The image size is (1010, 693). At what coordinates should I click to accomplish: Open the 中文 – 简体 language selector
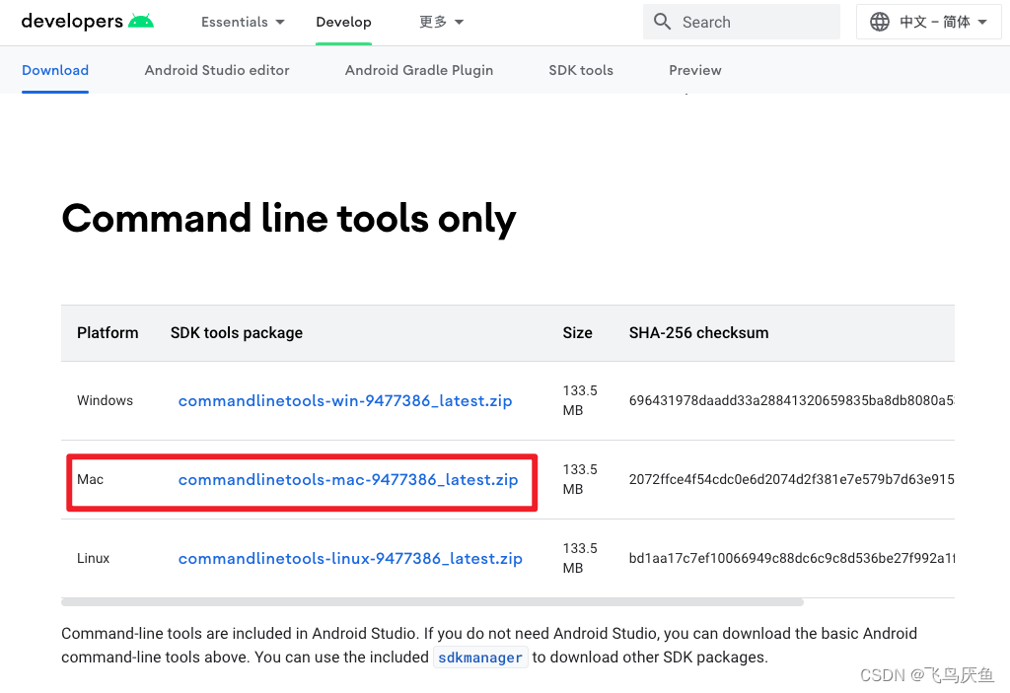[x=928, y=22]
